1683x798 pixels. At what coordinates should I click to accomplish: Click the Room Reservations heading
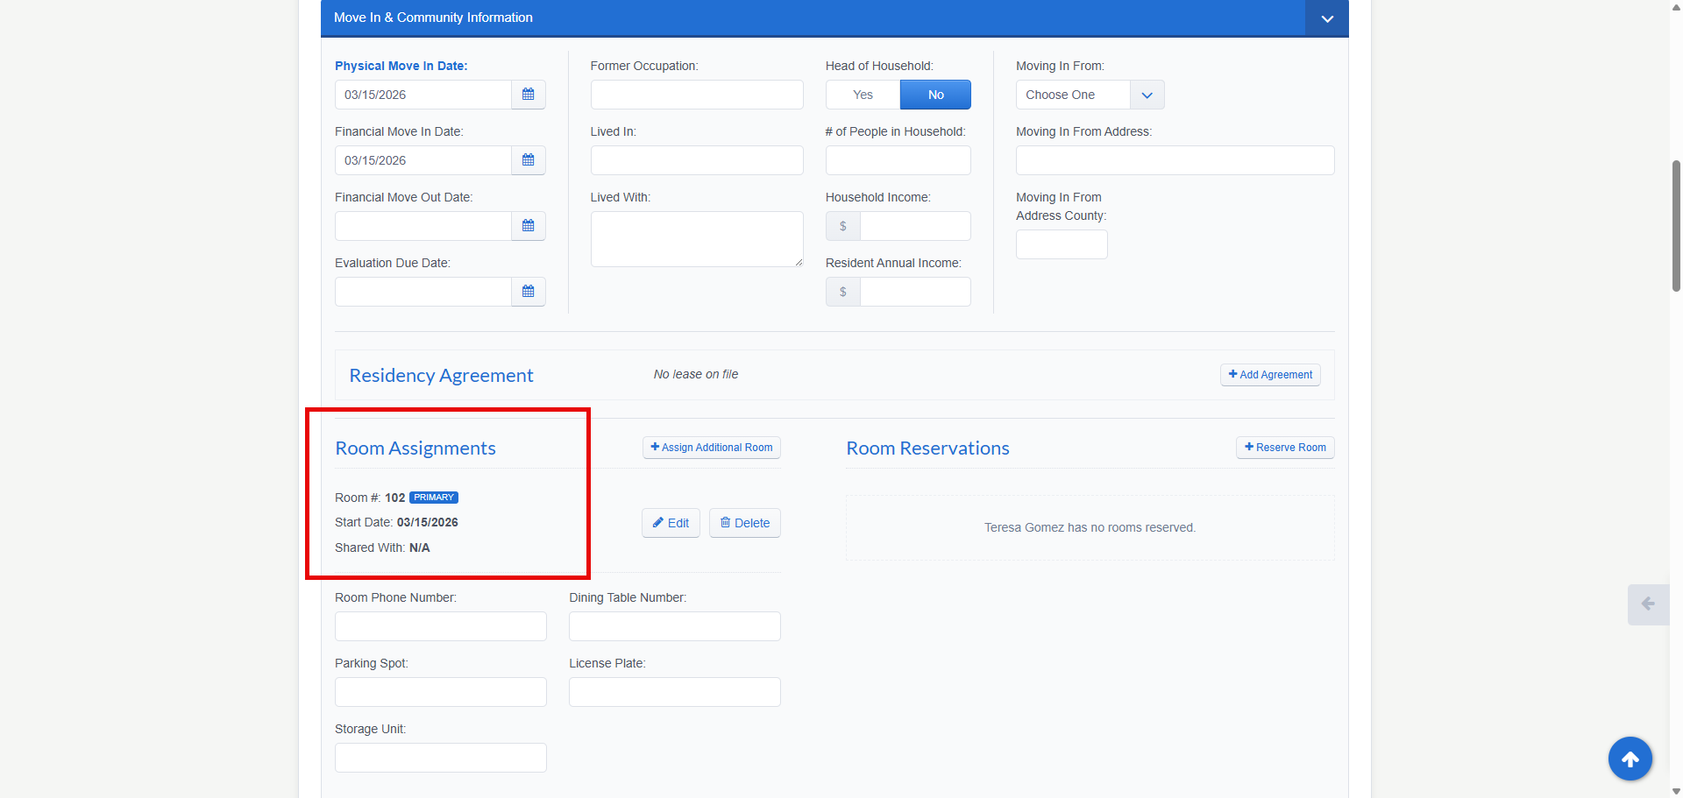coord(927,448)
